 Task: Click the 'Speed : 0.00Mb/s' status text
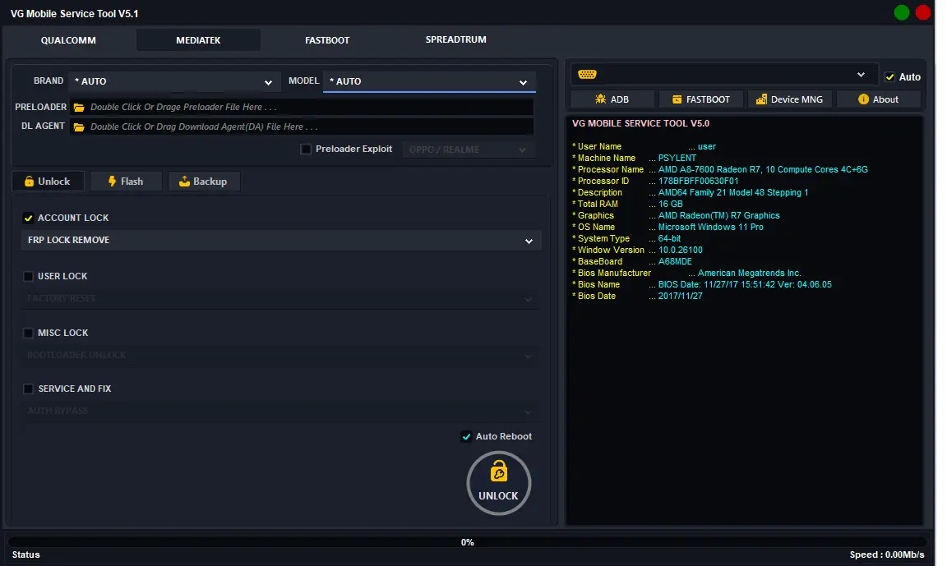(887, 554)
